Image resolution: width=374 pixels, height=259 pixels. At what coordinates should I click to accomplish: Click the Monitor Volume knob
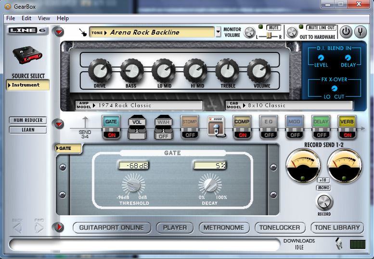point(249,32)
